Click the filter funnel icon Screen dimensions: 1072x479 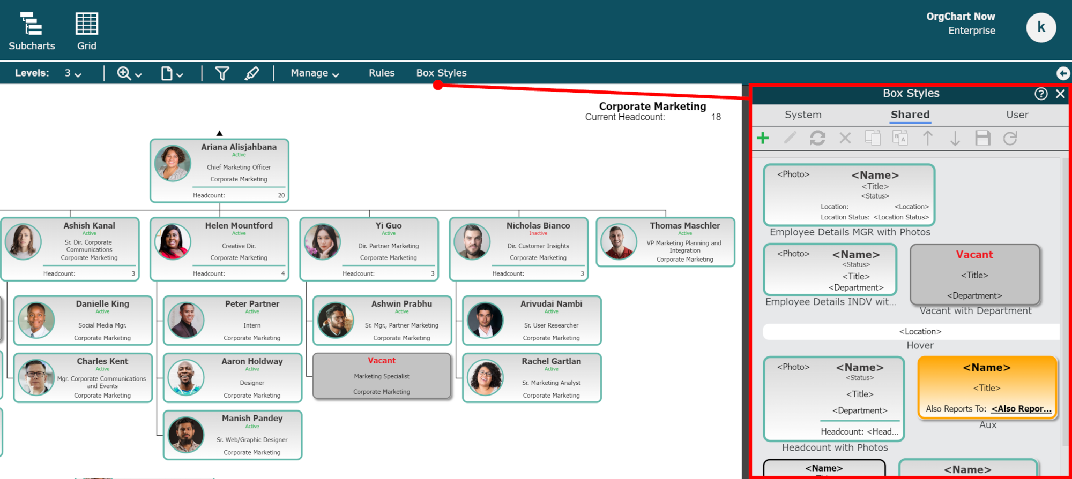[222, 73]
